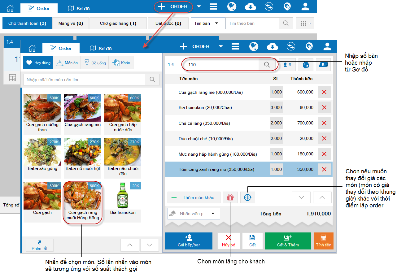
Task: Open the Khác category tab
Action: tap(121, 63)
